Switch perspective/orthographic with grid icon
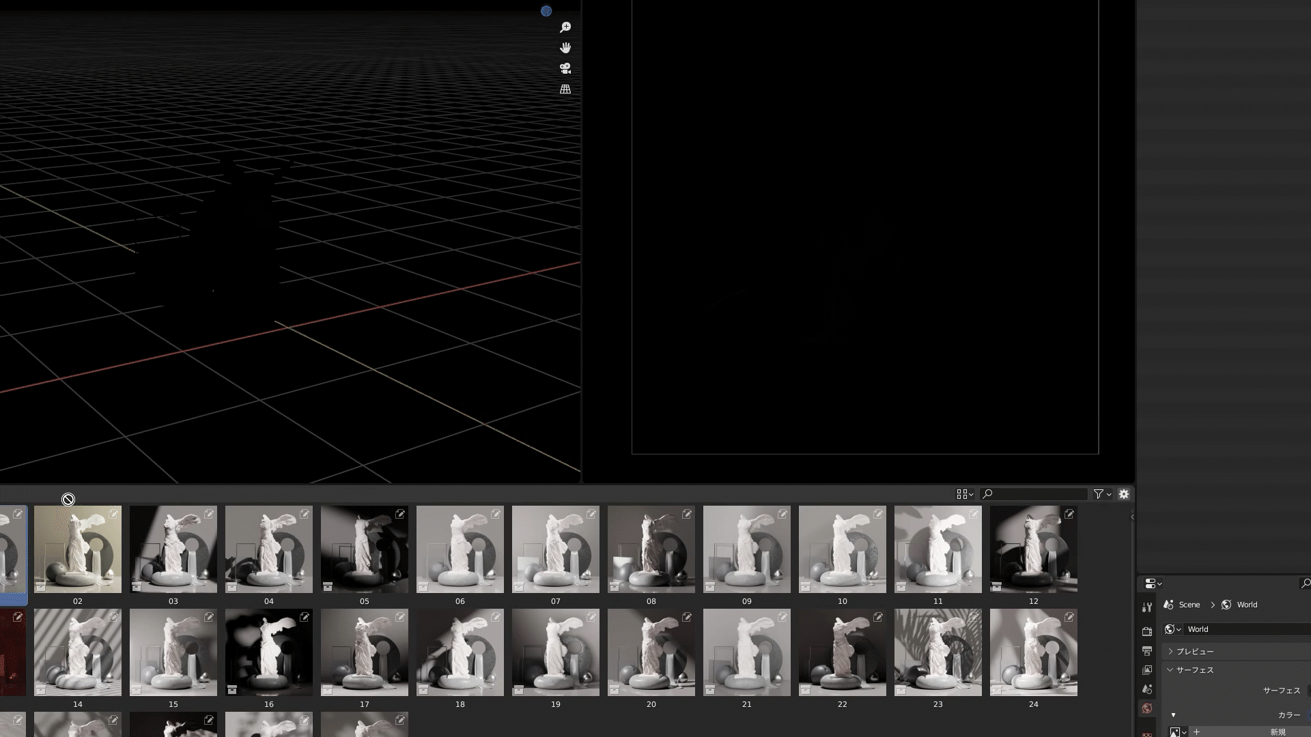The width and height of the screenshot is (1311, 737). pos(565,89)
